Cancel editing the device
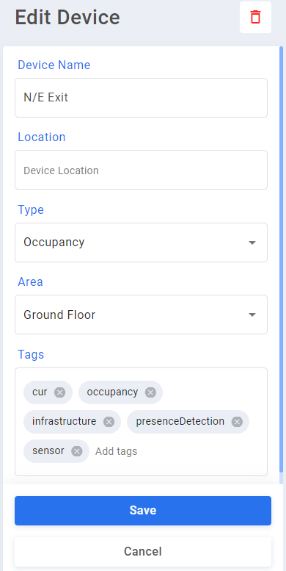286x571 pixels. coord(143,552)
